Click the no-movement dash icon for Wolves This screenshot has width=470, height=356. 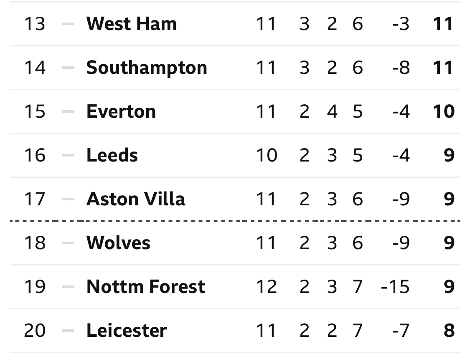68,243
